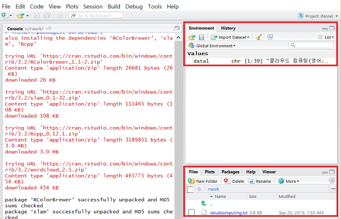Open the Debug menu
The image size is (341, 219).
[134, 7]
